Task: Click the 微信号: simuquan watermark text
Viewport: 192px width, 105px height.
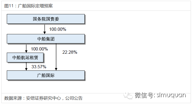Action: (160, 95)
